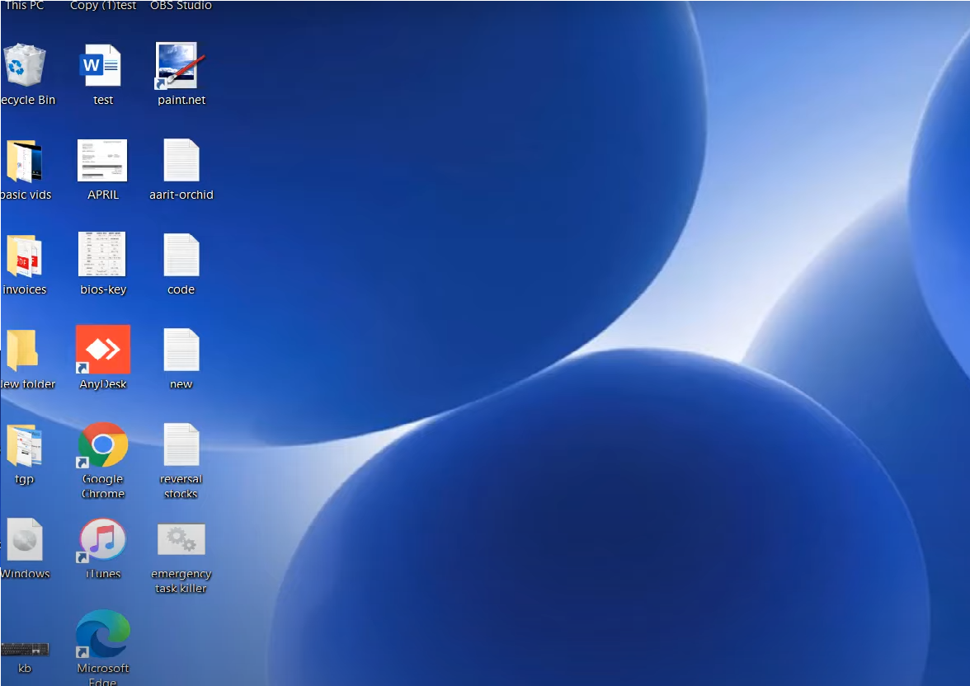Image resolution: width=970 pixels, height=686 pixels.
Task: Select the Google Chrome shortcut icon
Action: (x=102, y=444)
